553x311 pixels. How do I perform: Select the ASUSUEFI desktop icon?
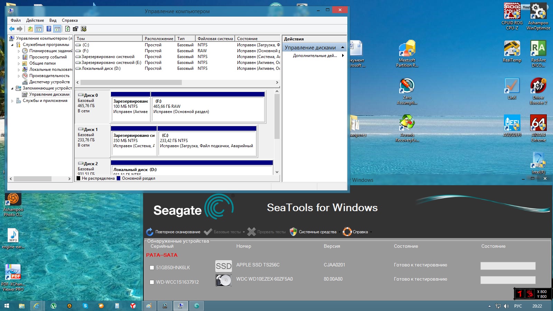512,126
